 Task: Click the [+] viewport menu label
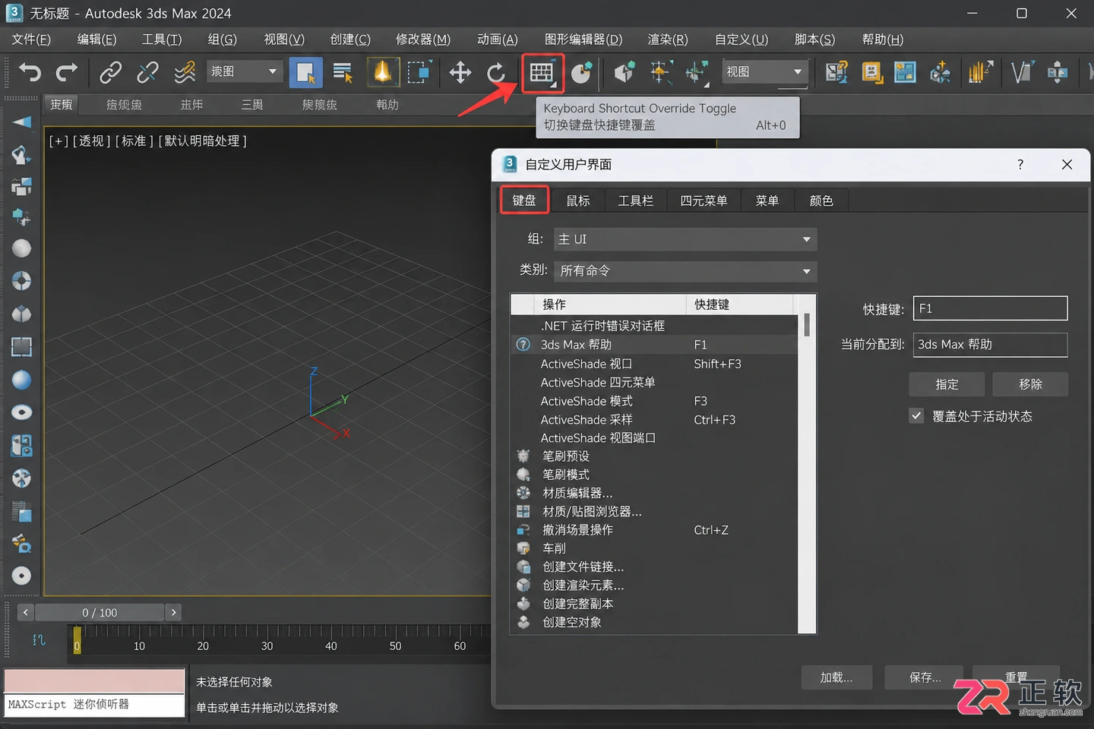pos(58,141)
